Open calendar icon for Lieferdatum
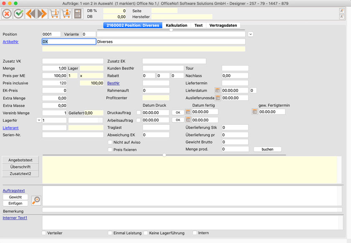The height and width of the screenshot is (243, 351). tap(218, 90)
